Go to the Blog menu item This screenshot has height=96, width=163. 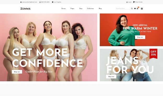[100, 9]
